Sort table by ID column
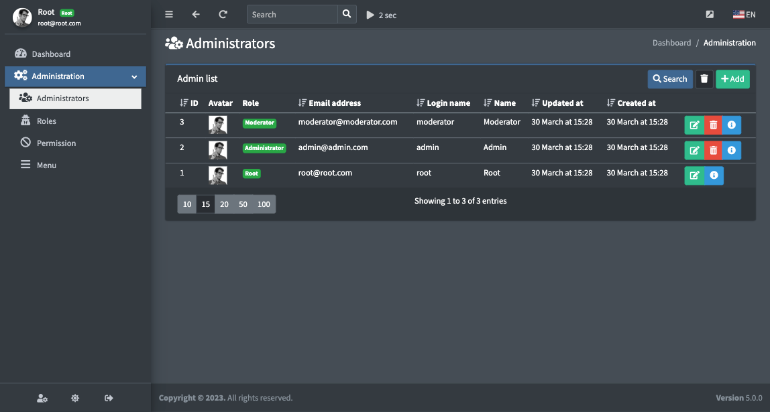This screenshot has width=770, height=412. coord(189,103)
